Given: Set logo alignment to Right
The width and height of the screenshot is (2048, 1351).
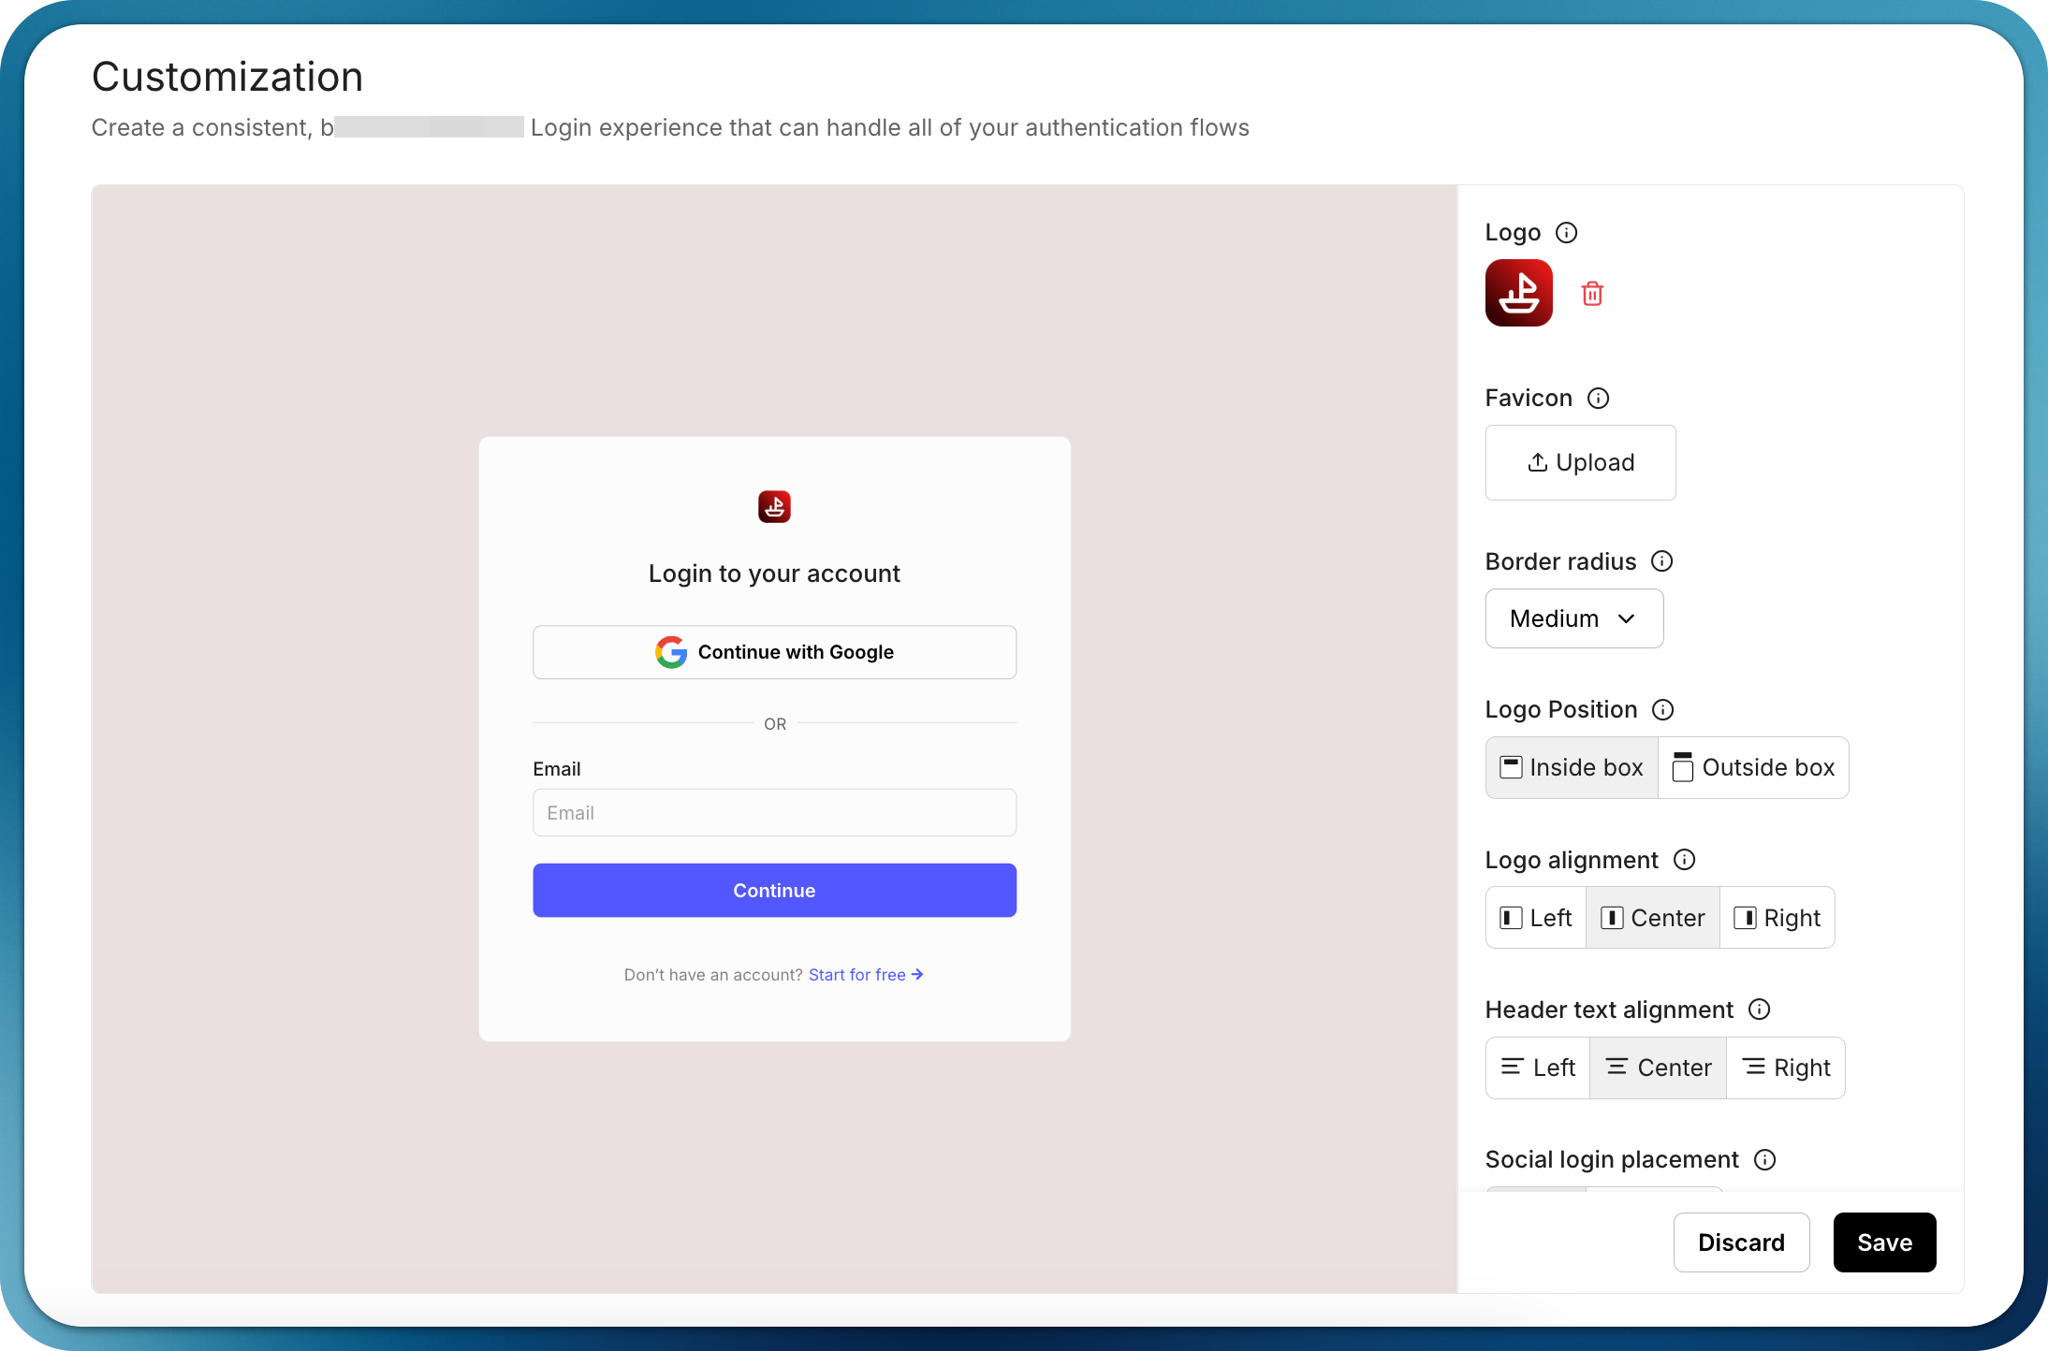Looking at the screenshot, I should tap(1777, 918).
